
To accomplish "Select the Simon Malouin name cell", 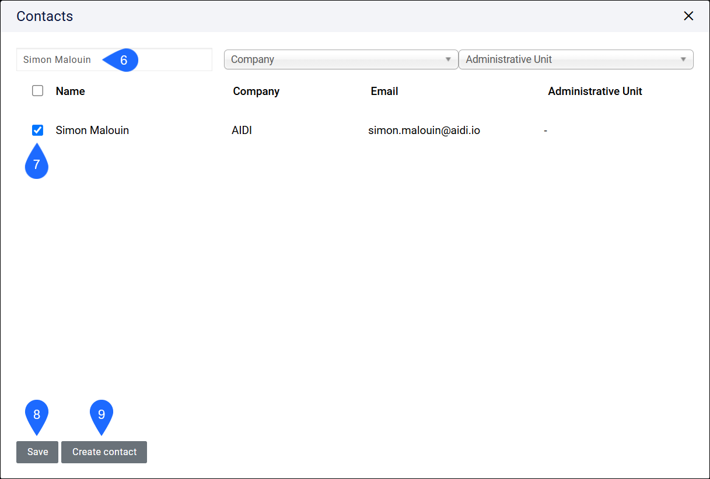I will pos(92,131).
